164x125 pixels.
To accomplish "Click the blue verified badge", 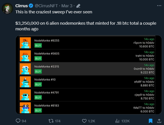I will pyautogui.click(x=31, y=5).
